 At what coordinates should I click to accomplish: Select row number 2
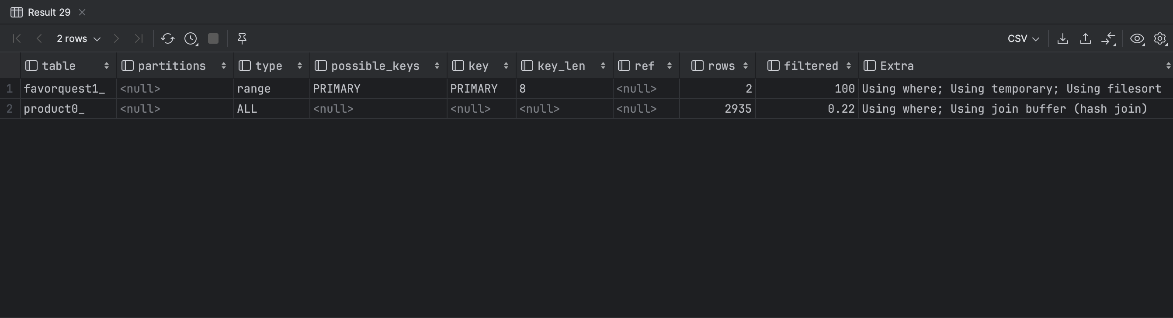coord(10,109)
